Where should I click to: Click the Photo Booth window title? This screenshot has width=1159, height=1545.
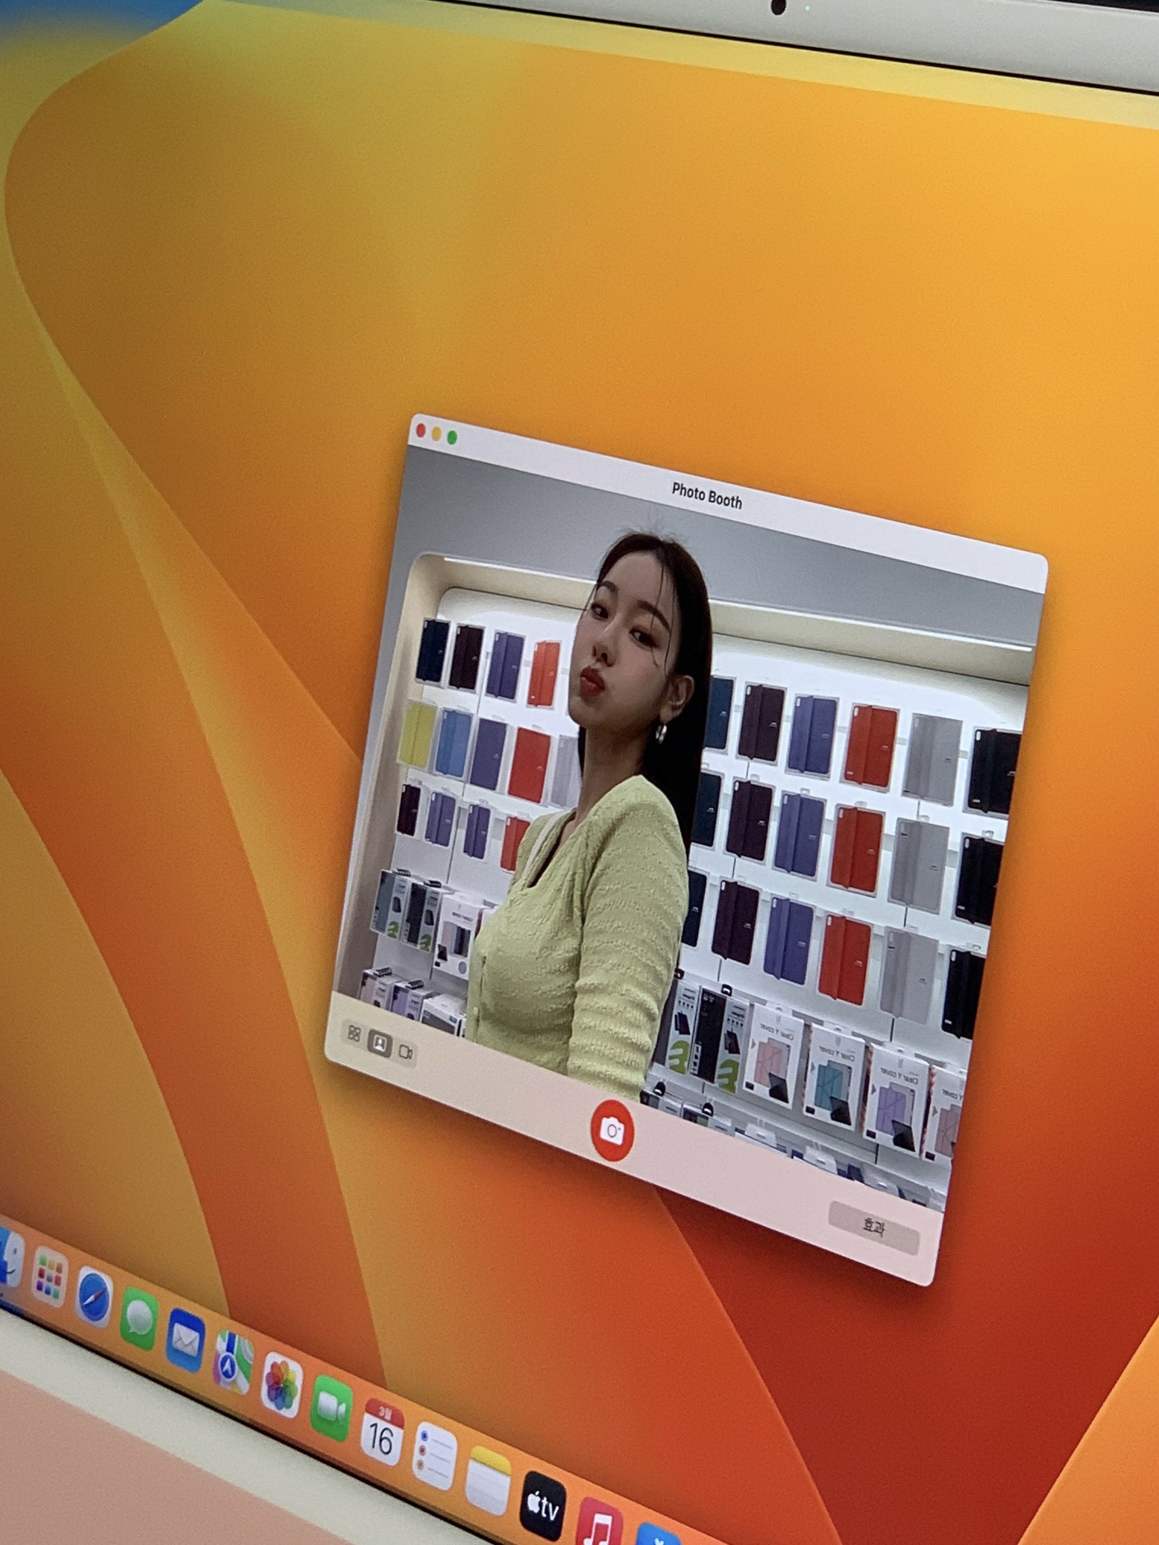(x=706, y=495)
